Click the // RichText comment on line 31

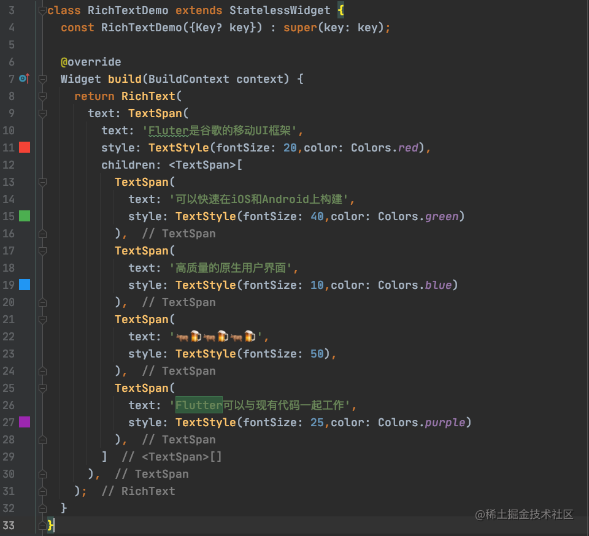click(x=138, y=491)
